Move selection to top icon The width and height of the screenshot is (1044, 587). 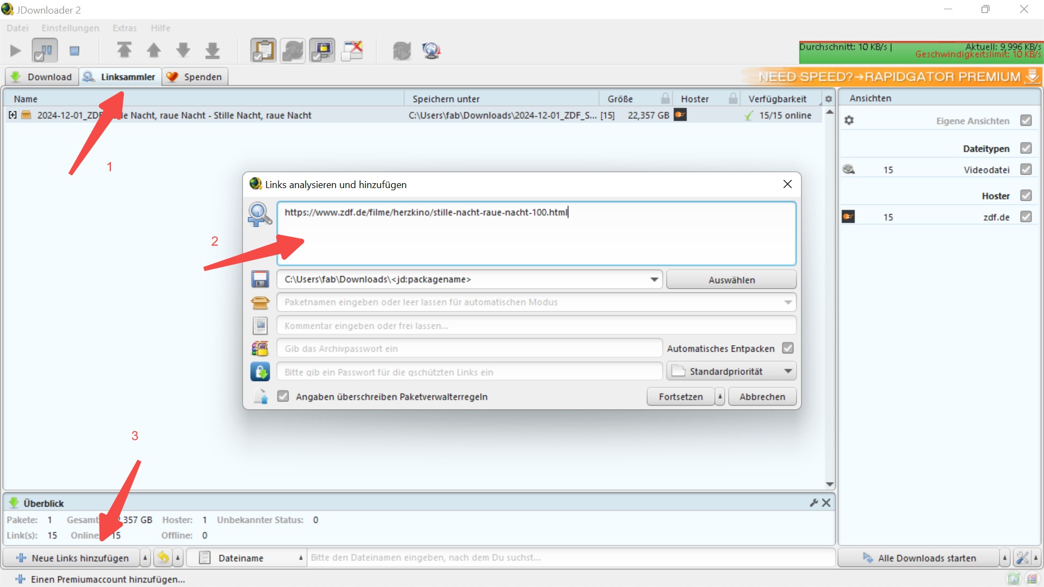[x=125, y=51]
